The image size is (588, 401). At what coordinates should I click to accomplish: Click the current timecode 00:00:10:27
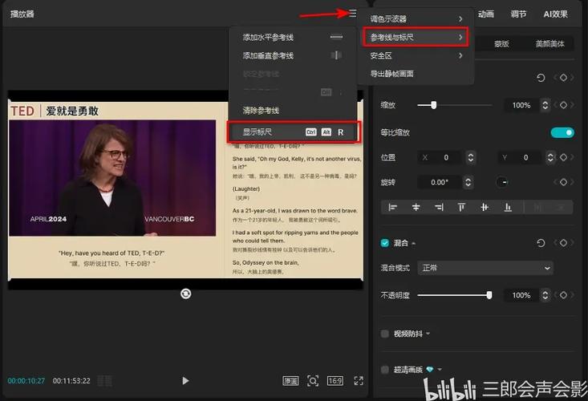click(x=26, y=381)
